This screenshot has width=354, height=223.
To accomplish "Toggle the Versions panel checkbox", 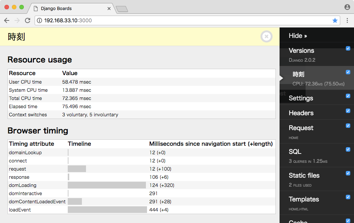I will 348,48.
